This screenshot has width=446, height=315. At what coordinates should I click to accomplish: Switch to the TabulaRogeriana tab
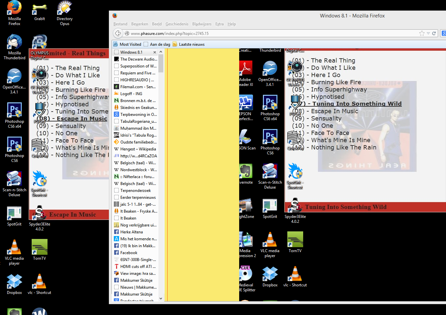[135, 121]
